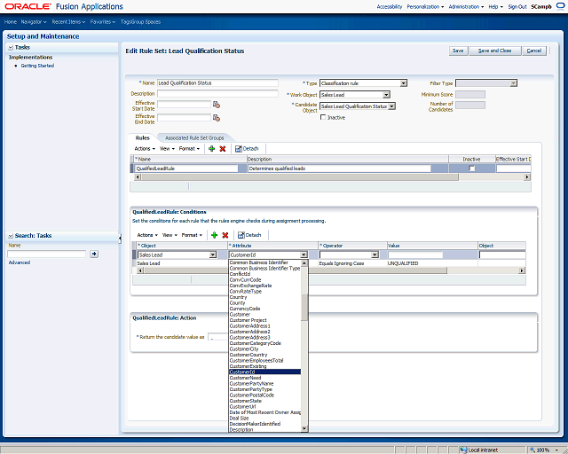Open Conditions Format menu

pyautogui.click(x=192, y=235)
